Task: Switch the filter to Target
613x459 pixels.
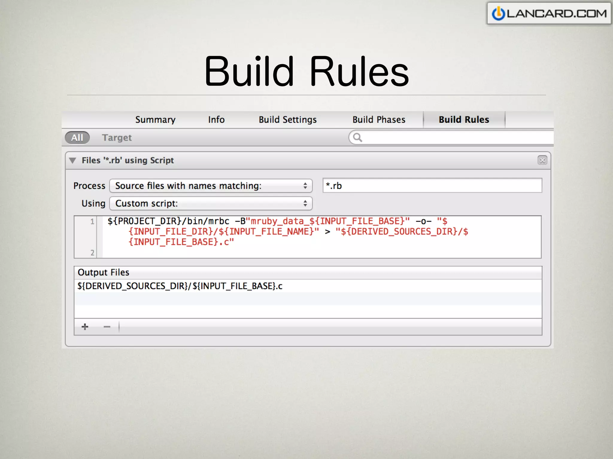Action: 117,138
